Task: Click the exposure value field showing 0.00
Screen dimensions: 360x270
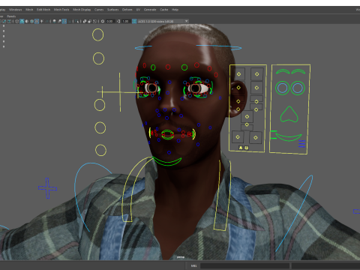Action: (x=110, y=21)
